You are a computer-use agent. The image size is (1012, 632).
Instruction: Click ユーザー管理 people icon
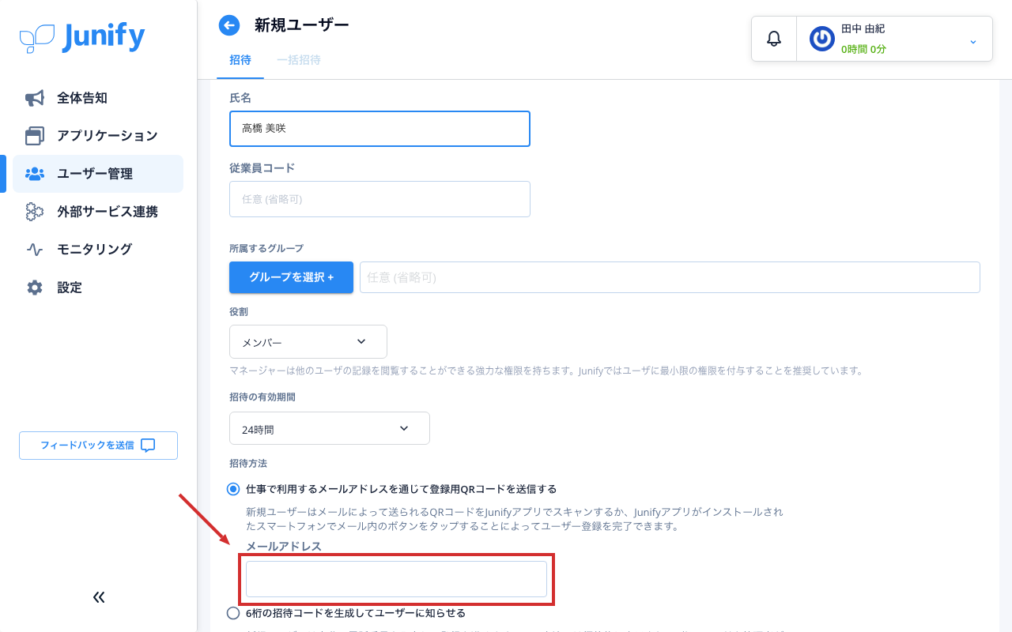35,174
